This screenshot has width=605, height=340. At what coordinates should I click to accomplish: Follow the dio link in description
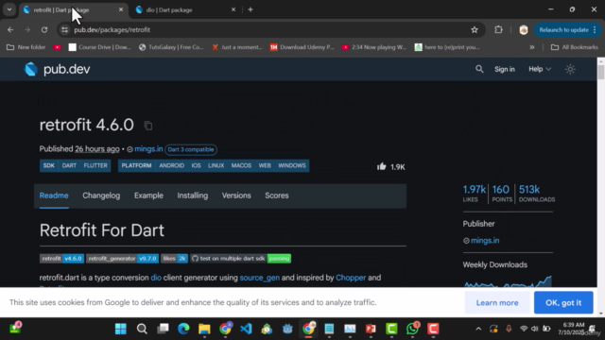point(156,278)
